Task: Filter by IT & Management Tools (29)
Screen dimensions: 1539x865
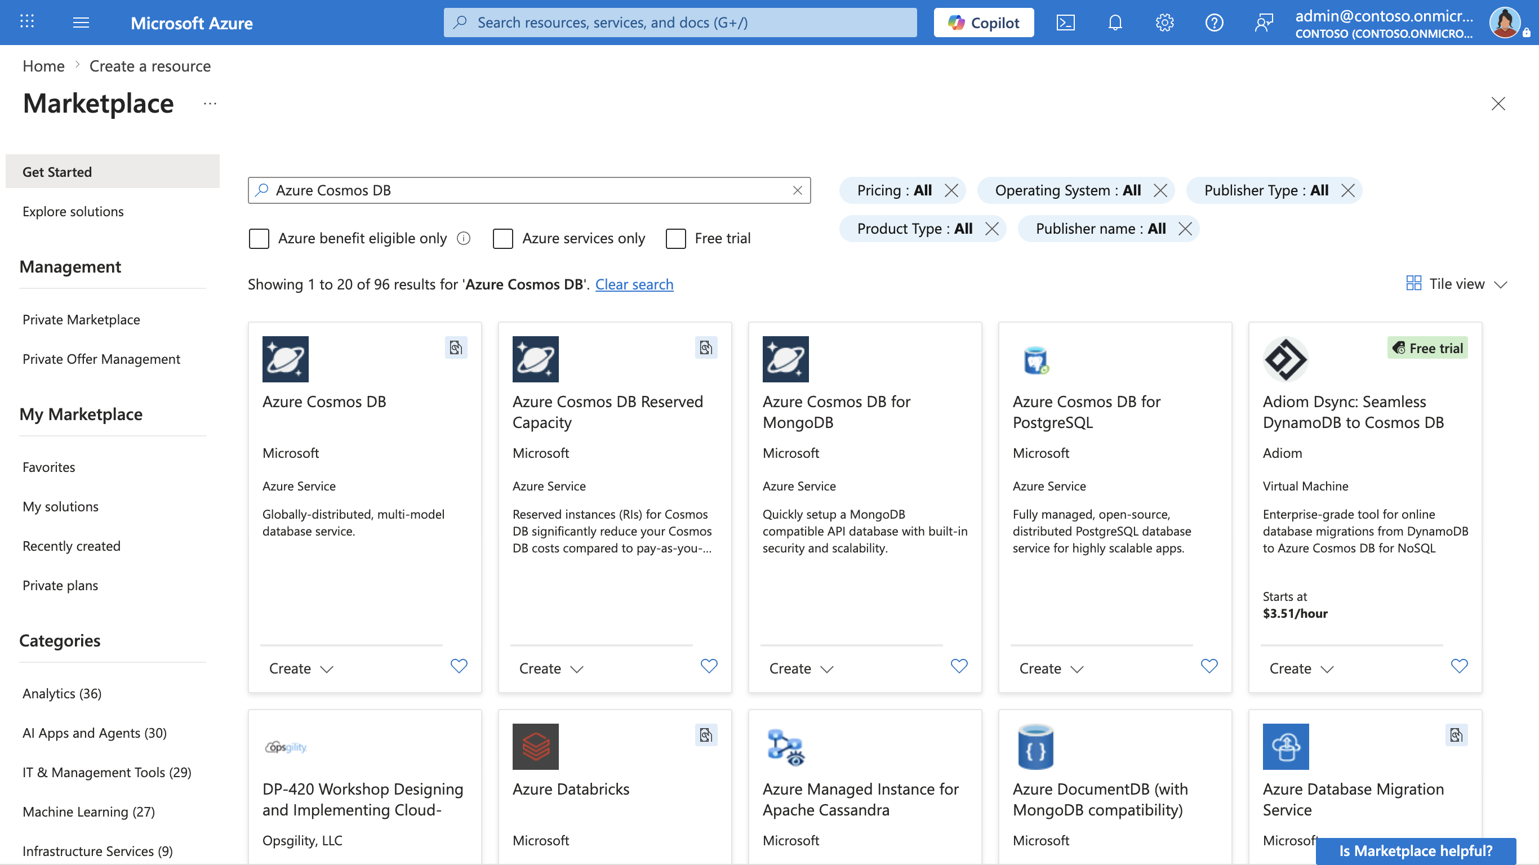Action: click(x=107, y=773)
